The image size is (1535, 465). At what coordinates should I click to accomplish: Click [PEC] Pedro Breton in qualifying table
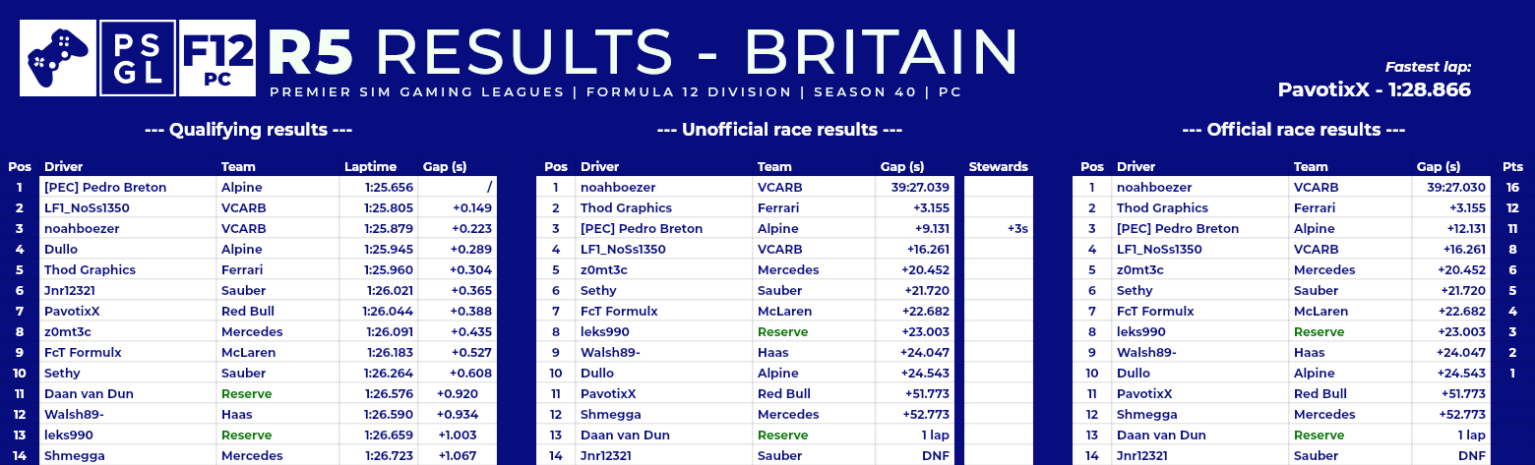tap(105, 188)
